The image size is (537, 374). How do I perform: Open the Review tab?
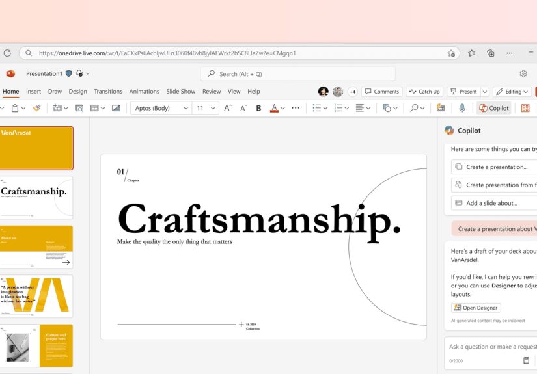212,91
